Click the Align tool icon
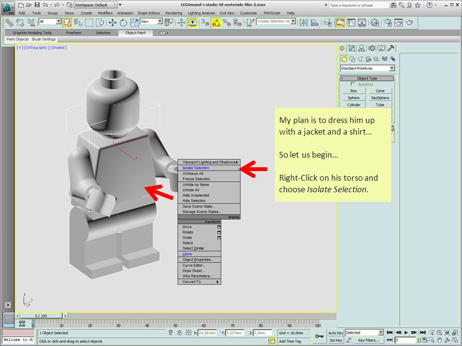The image size is (462, 346). coord(315,23)
